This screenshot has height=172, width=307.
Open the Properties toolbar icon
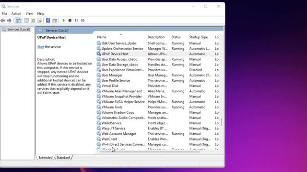point(26,20)
